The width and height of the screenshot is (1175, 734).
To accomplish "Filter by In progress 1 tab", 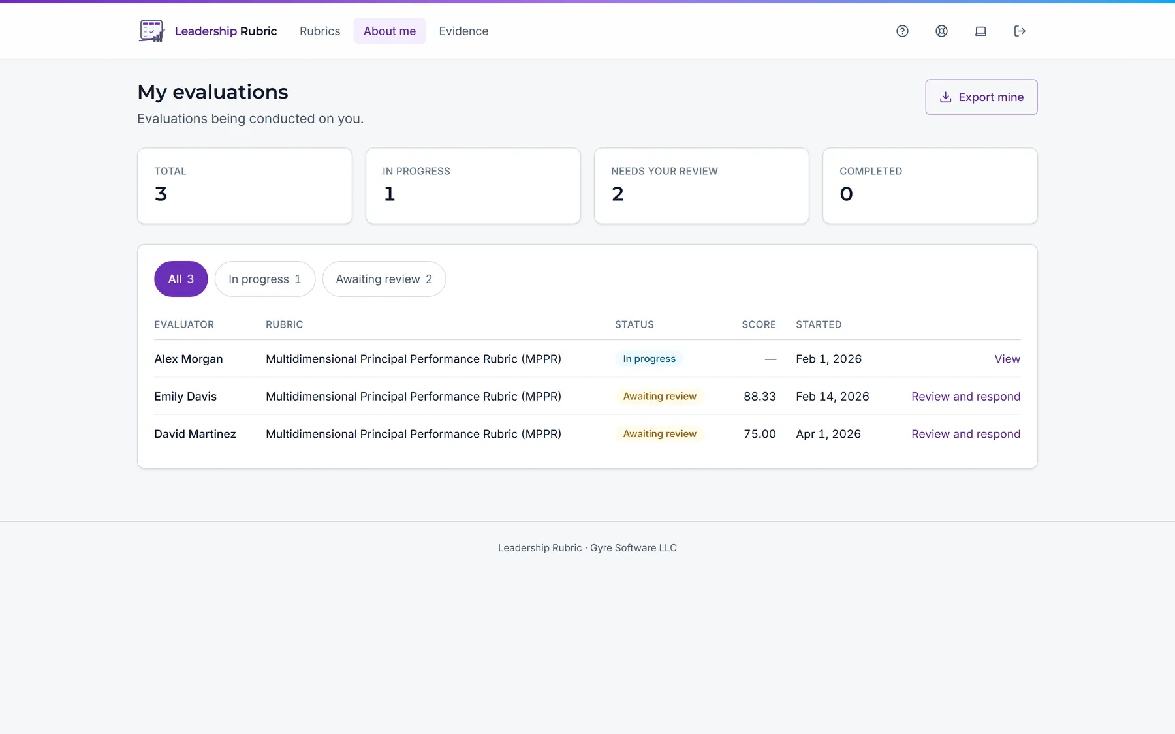I will (x=264, y=279).
